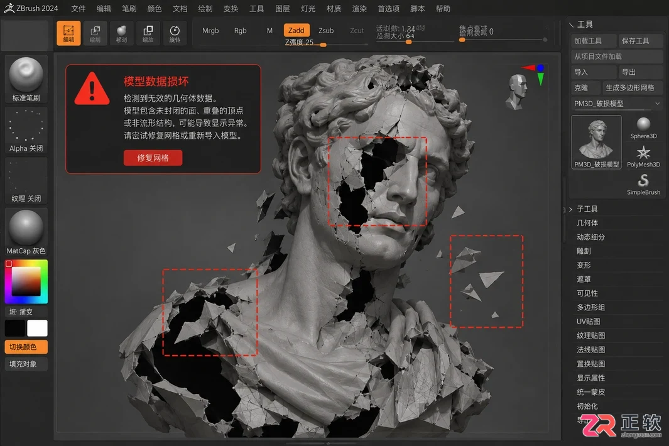Select the 编辑 (Edit) mode icon

click(68, 33)
